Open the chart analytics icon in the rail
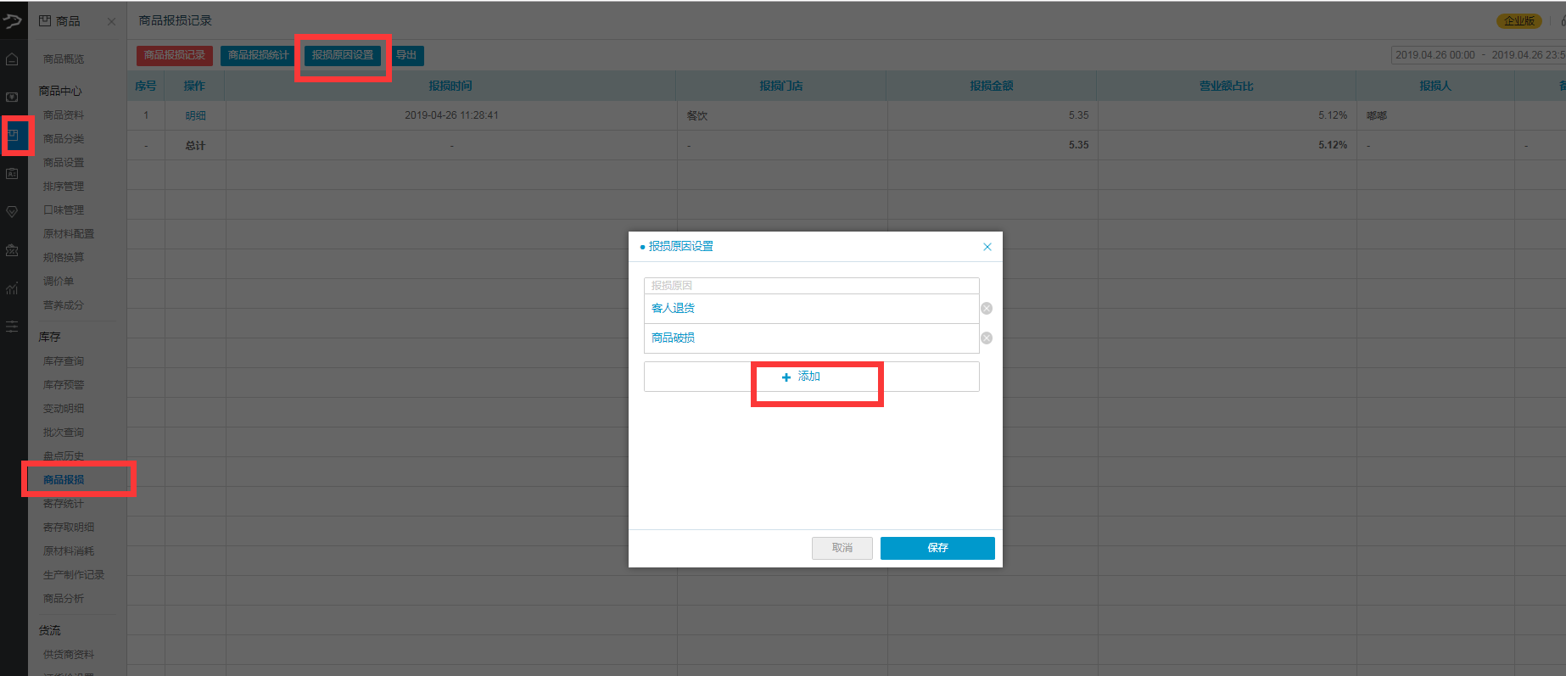Image resolution: width=1566 pixels, height=676 pixels. pos(12,288)
